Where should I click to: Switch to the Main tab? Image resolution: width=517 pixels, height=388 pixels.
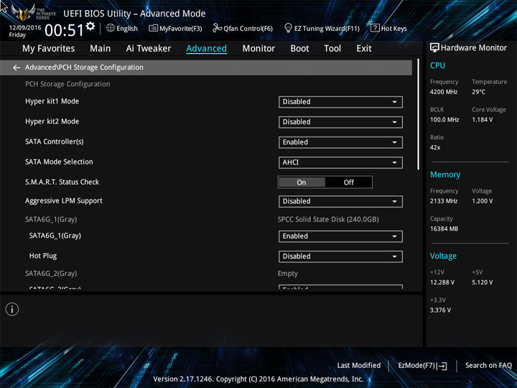[101, 49]
